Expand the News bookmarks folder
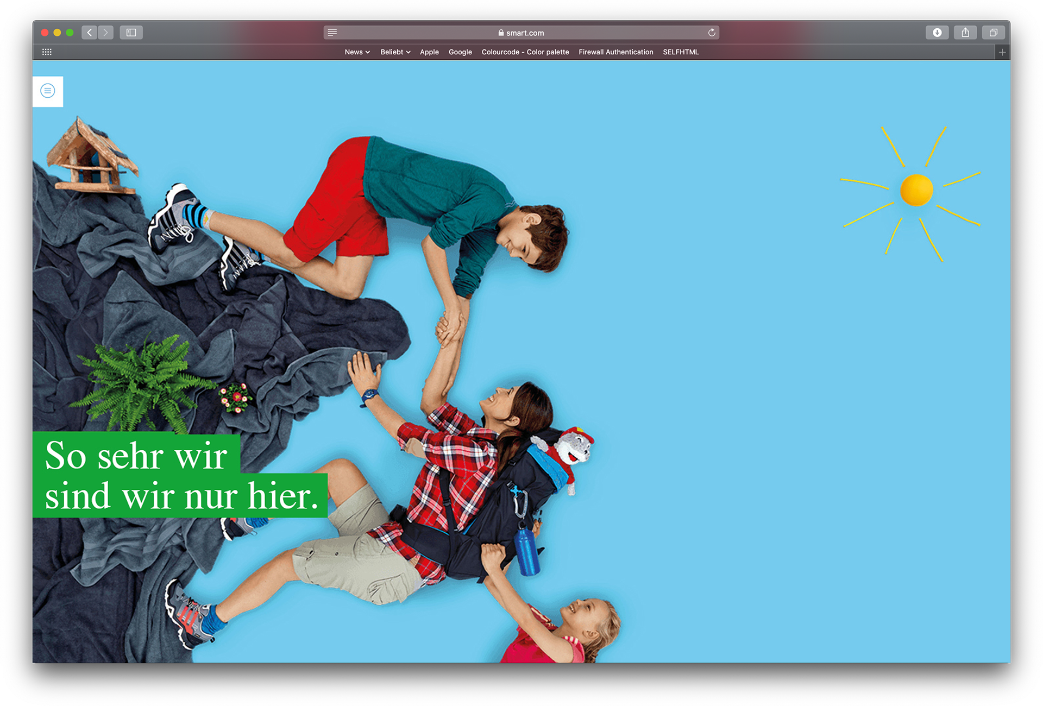Viewport: 1043px width, 706px height. [x=357, y=52]
